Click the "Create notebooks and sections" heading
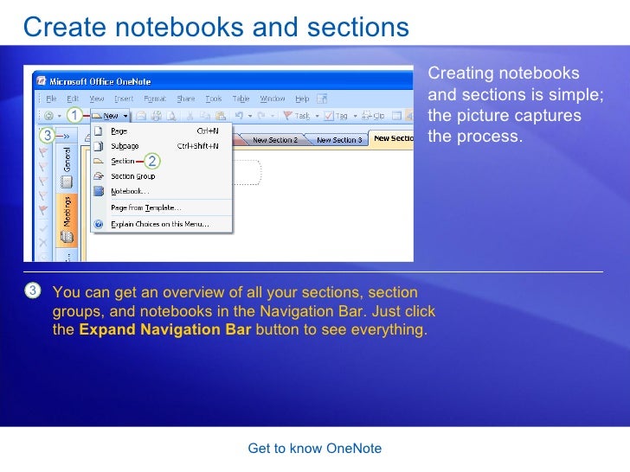630x472 pixels. coord(216,27)
